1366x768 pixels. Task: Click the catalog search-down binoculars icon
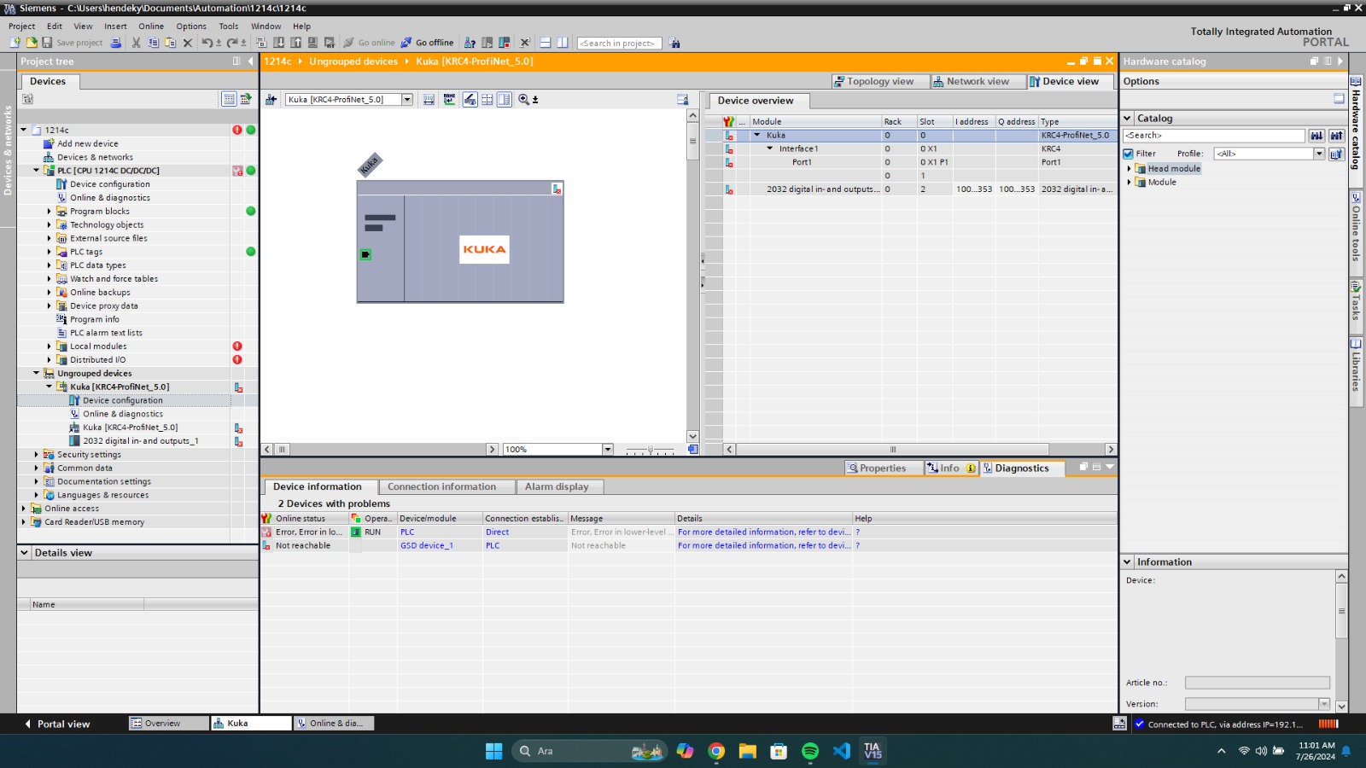coord(1316,136)
